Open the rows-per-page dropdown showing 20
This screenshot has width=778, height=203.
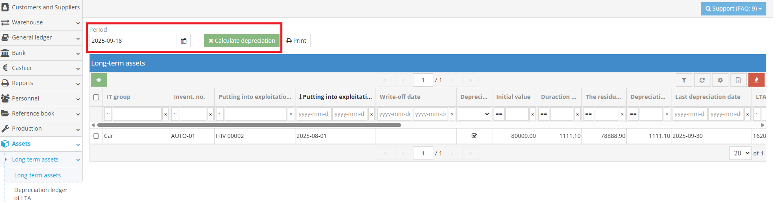740,153
